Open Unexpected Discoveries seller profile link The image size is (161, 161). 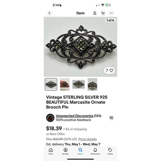pyautogui.click(x=75, y=116)
